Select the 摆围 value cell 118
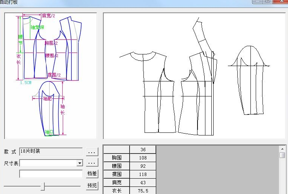The height and width of the screenshot is (194, 288). point(143,174)
